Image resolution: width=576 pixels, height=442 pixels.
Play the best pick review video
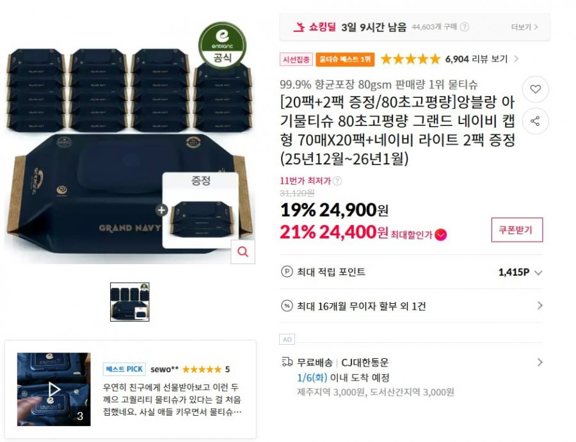tap(54, 389)
